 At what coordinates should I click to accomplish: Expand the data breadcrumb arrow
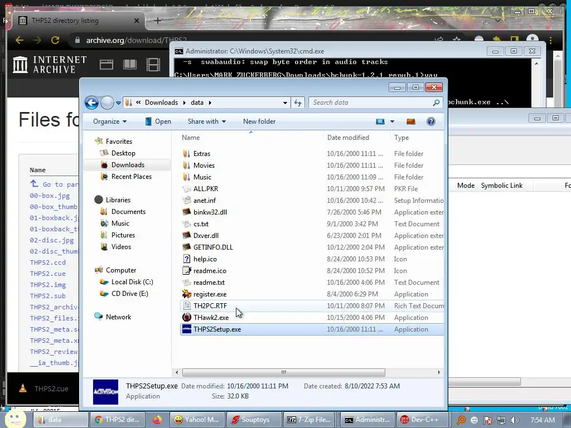pos(210,103)
